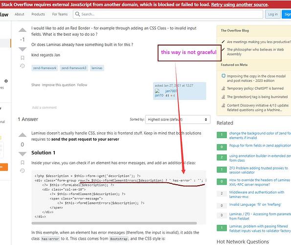Click the 'asked Jan 27, 2021 at 12:27' timestamp
The image size is (291, 245).
[174, 86]
